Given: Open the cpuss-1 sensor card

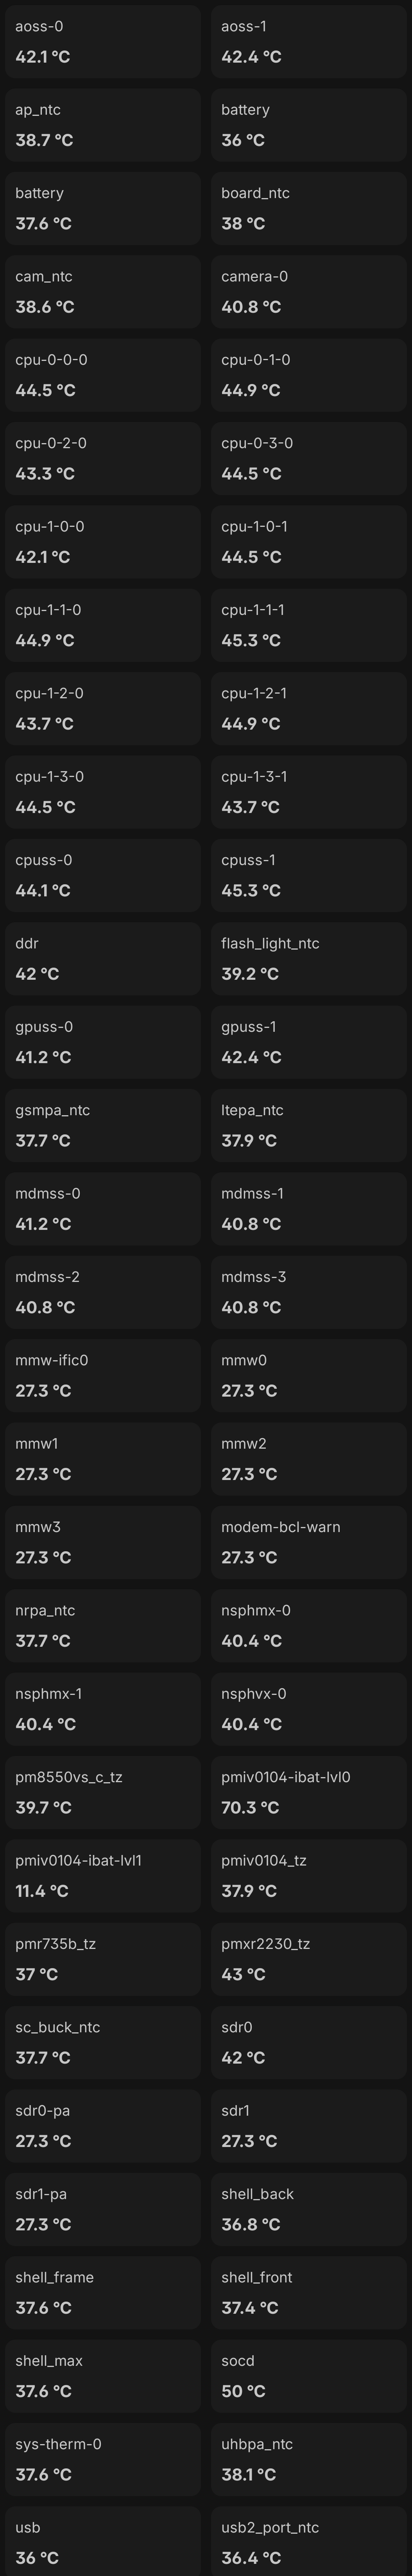Looking at the screenshot, I should [308, 875].
